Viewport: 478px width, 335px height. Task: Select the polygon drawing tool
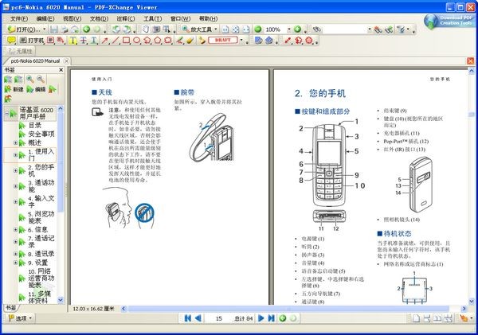158,41
